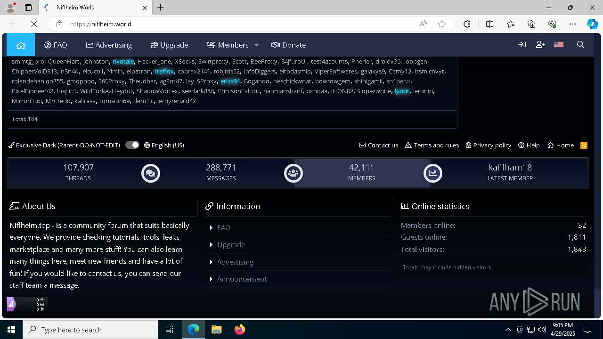Image resolution: width=603 pixels, height=339 pixels.
Task: Open Advertising in the navbar
Action: click(109, 45)
